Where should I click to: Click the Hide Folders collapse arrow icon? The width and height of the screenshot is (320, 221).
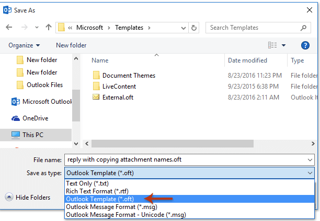(x=9, y=197)
